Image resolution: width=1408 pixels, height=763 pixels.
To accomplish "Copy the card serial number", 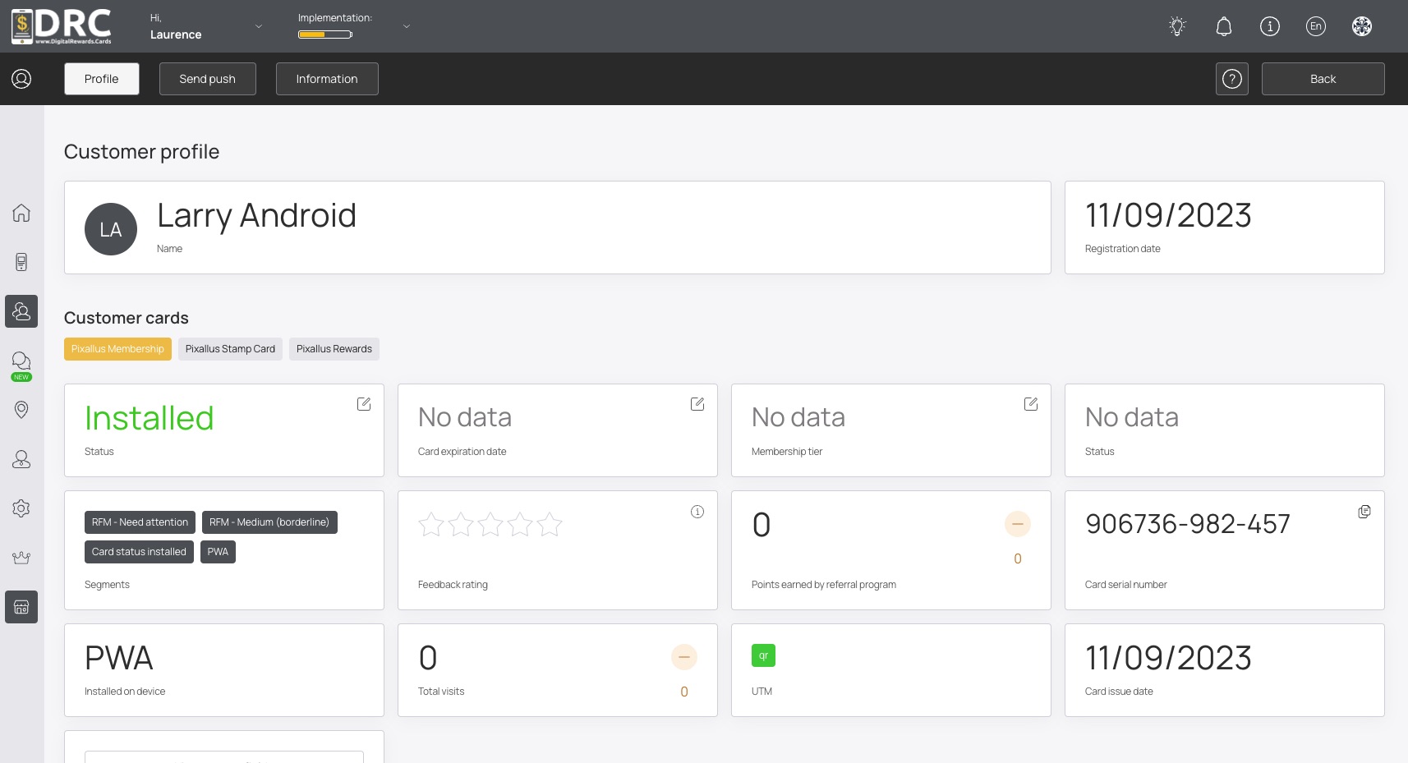I will (x=1364, y=512).
